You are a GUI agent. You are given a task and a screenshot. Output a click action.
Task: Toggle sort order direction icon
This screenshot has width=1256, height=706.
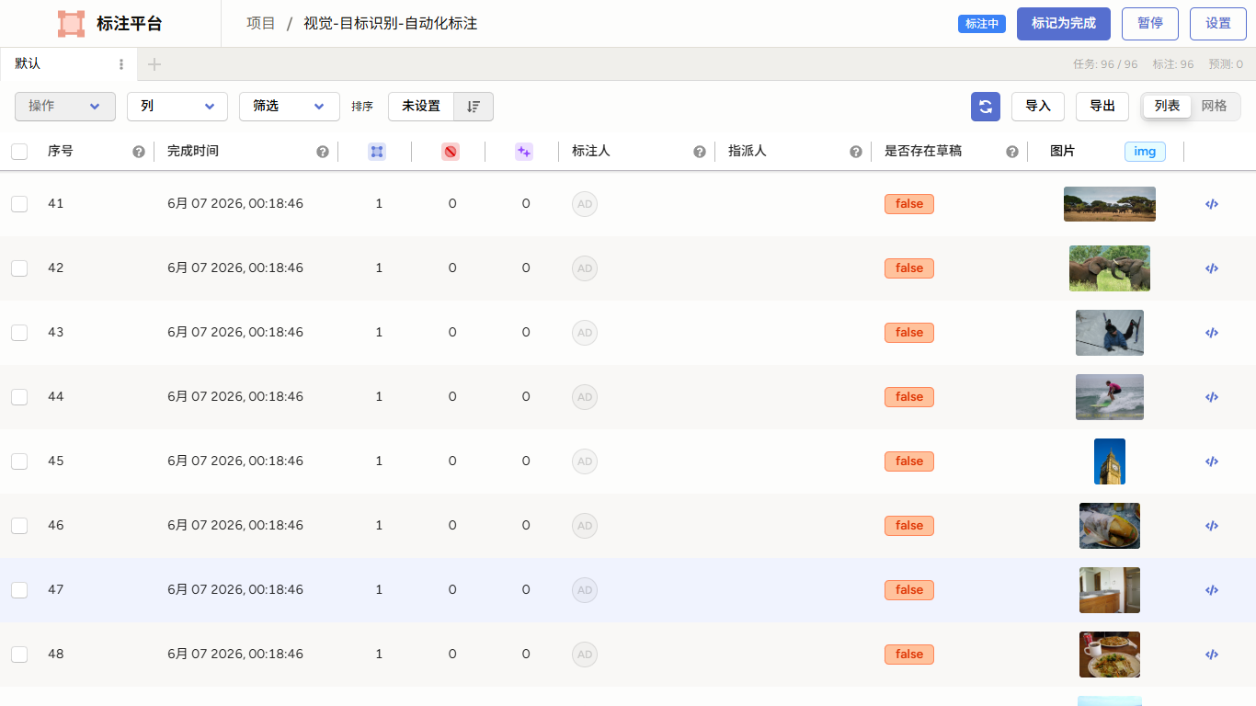pos(474,107)
